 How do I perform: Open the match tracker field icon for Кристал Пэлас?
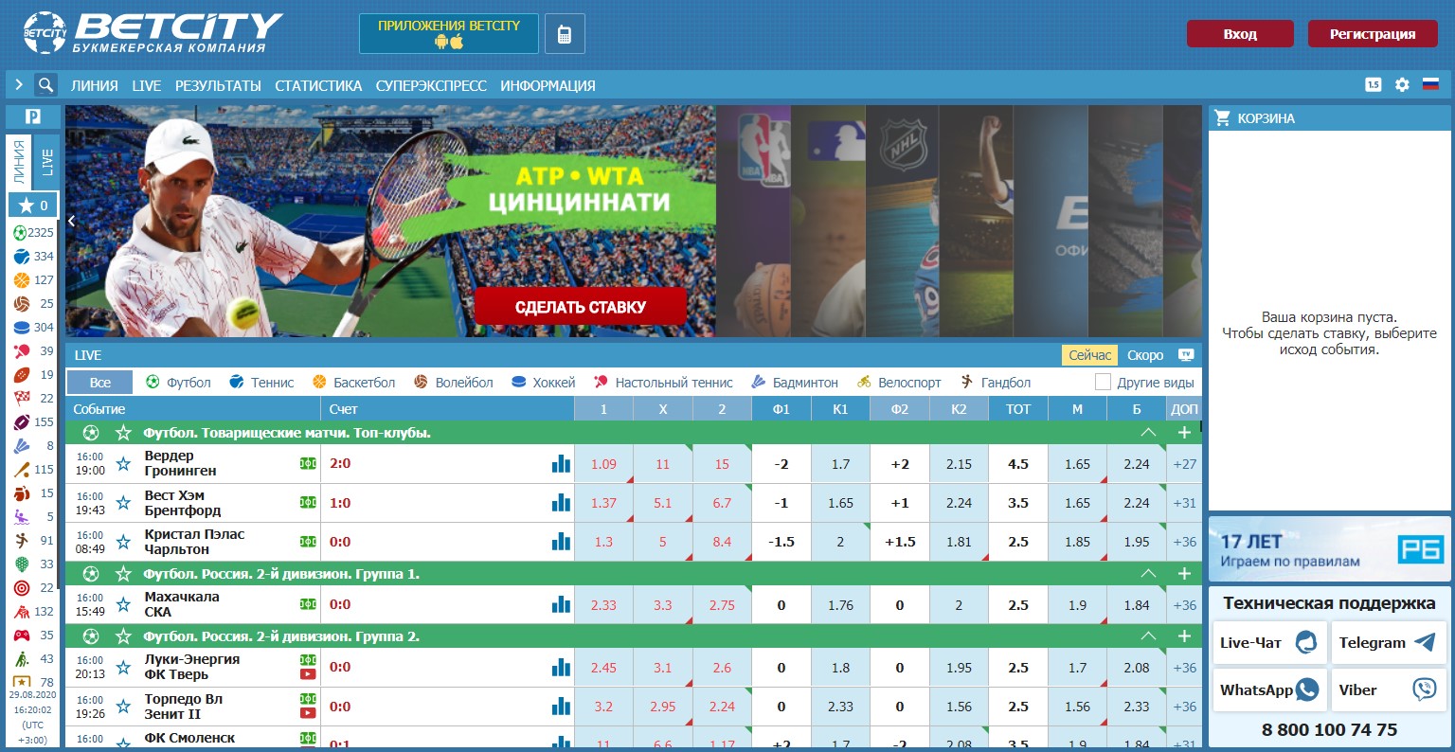[308, 542]
